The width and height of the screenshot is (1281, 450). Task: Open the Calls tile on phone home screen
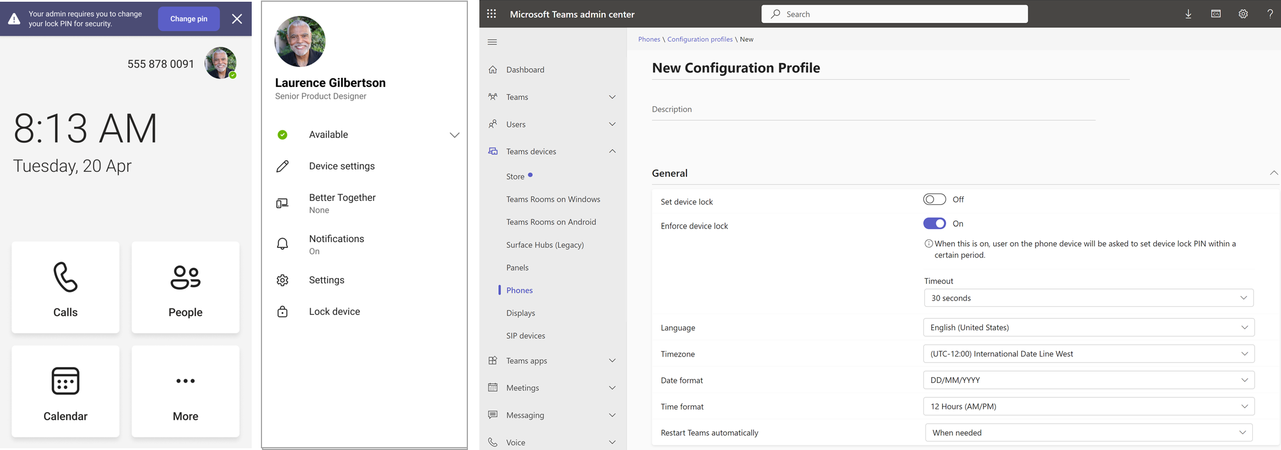[x=65, y=287]
